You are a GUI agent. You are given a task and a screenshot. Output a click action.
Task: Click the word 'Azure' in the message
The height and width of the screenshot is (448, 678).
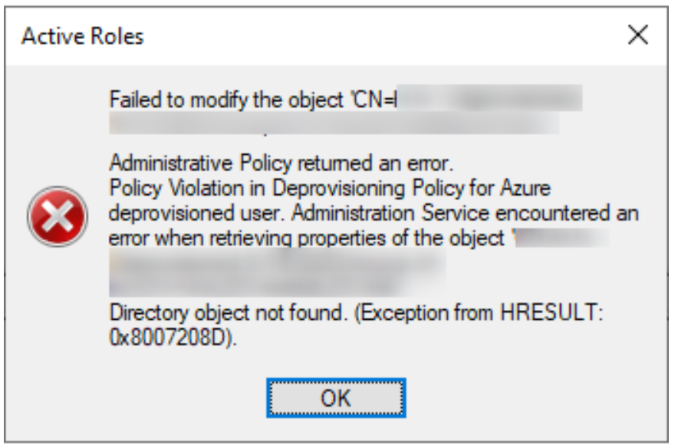coord(525,186)
